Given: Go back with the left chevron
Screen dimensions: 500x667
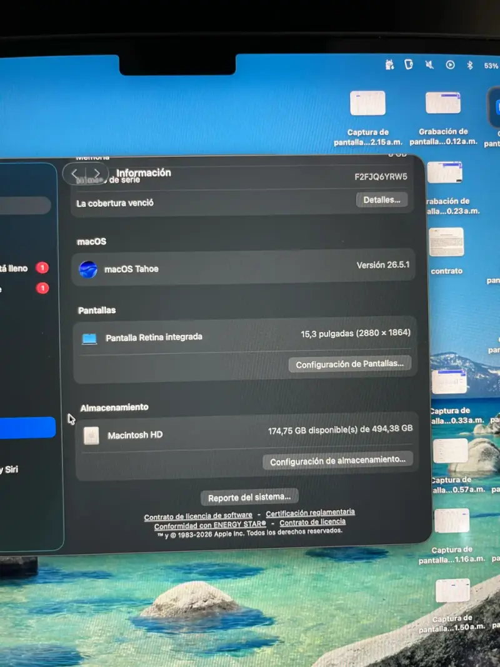Looking at the screenshot, I should 75,174.
